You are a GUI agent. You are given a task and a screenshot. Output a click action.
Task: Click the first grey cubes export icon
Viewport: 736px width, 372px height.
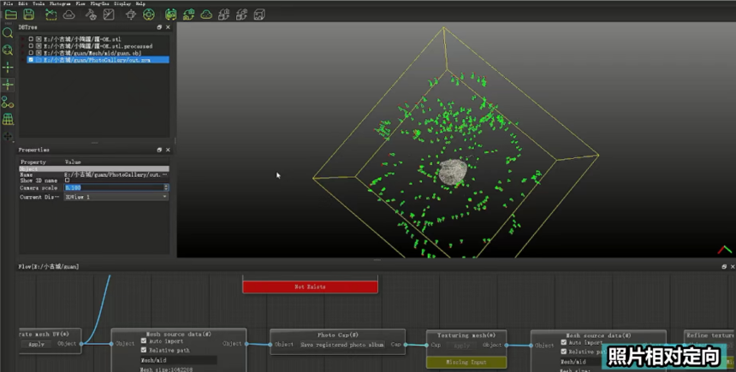224,15
